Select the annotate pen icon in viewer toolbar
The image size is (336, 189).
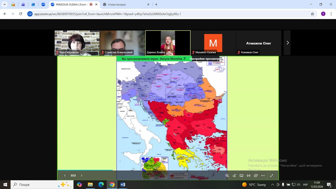[x=234, y=176]
